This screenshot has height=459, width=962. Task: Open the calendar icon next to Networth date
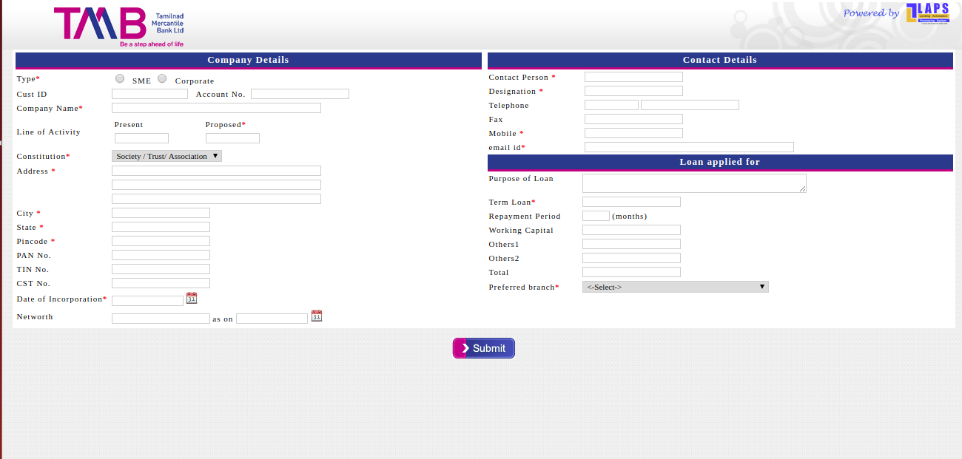pos(317,315)
